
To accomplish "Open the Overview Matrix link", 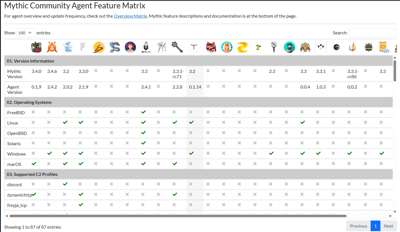I will (x=130, y=16).
